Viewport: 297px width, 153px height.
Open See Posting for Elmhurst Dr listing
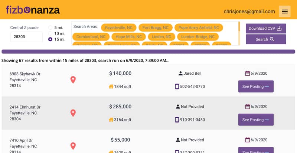(x=256, y=120)
